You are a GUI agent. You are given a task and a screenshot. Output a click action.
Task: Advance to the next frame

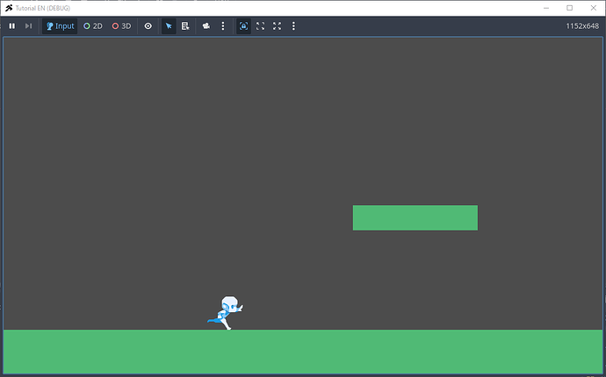click(29, 26)
